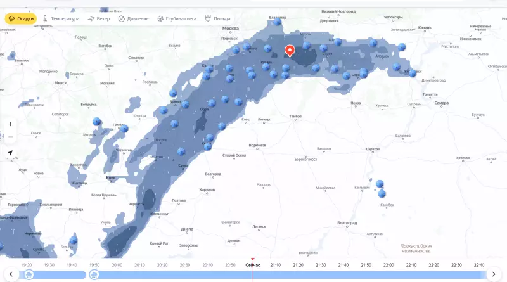Select 22:00 on the timeline
The image size is (507, 282).
pyautogui.click(x=388, y=265)
